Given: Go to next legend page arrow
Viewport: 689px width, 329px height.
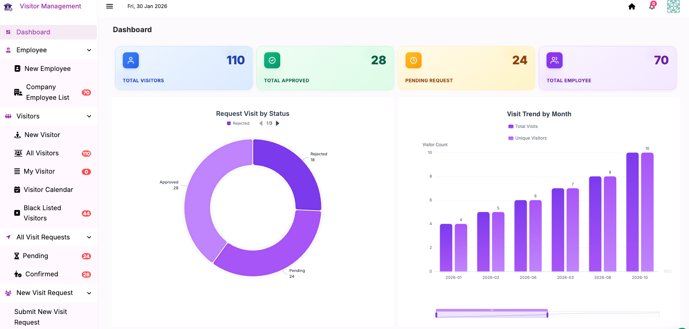Looking at the screenshot, I should [x=278, y=124].
